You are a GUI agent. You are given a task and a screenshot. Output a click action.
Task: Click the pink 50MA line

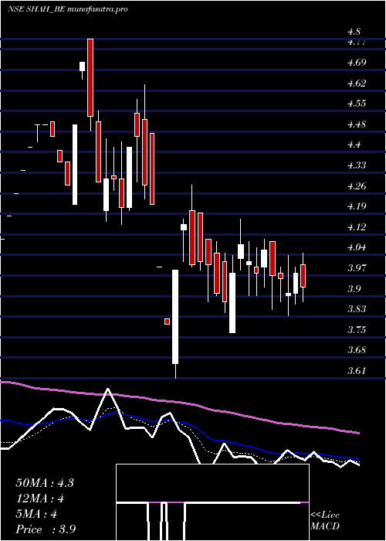(179, 403)
